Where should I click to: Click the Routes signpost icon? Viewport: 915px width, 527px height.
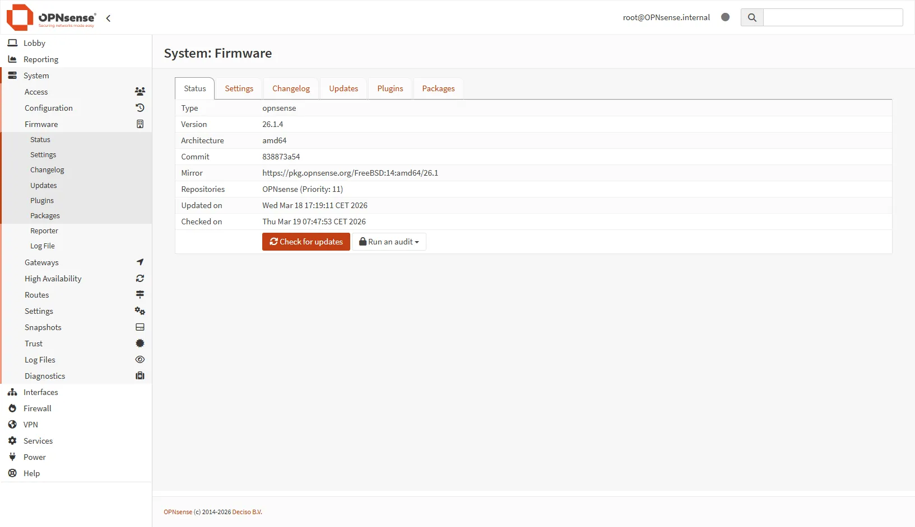[140, 295]
